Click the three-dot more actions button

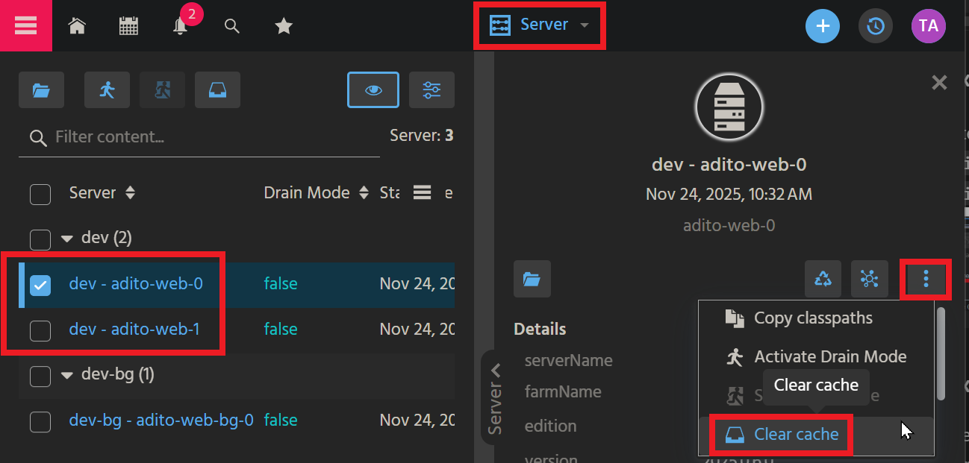(x=926, y=279)
